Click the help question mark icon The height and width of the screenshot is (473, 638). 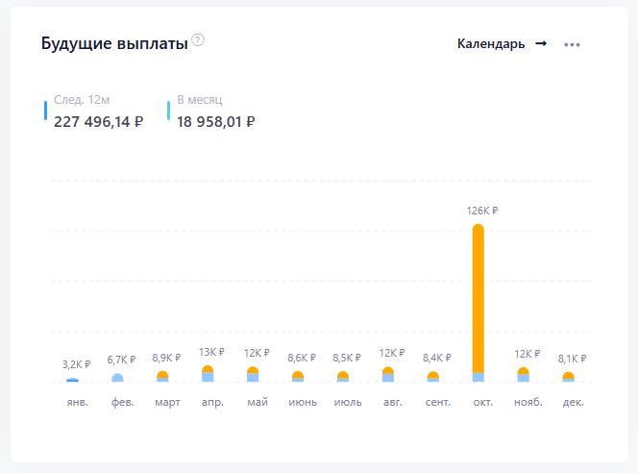tap(198, 40)
